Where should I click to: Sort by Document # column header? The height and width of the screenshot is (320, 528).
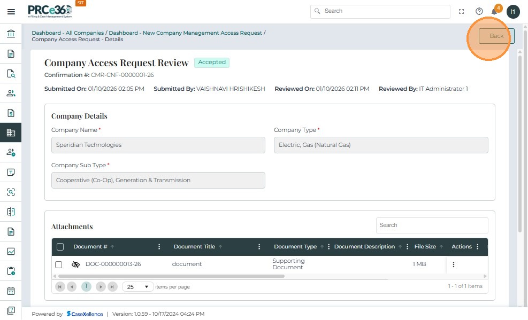(90, 247)
